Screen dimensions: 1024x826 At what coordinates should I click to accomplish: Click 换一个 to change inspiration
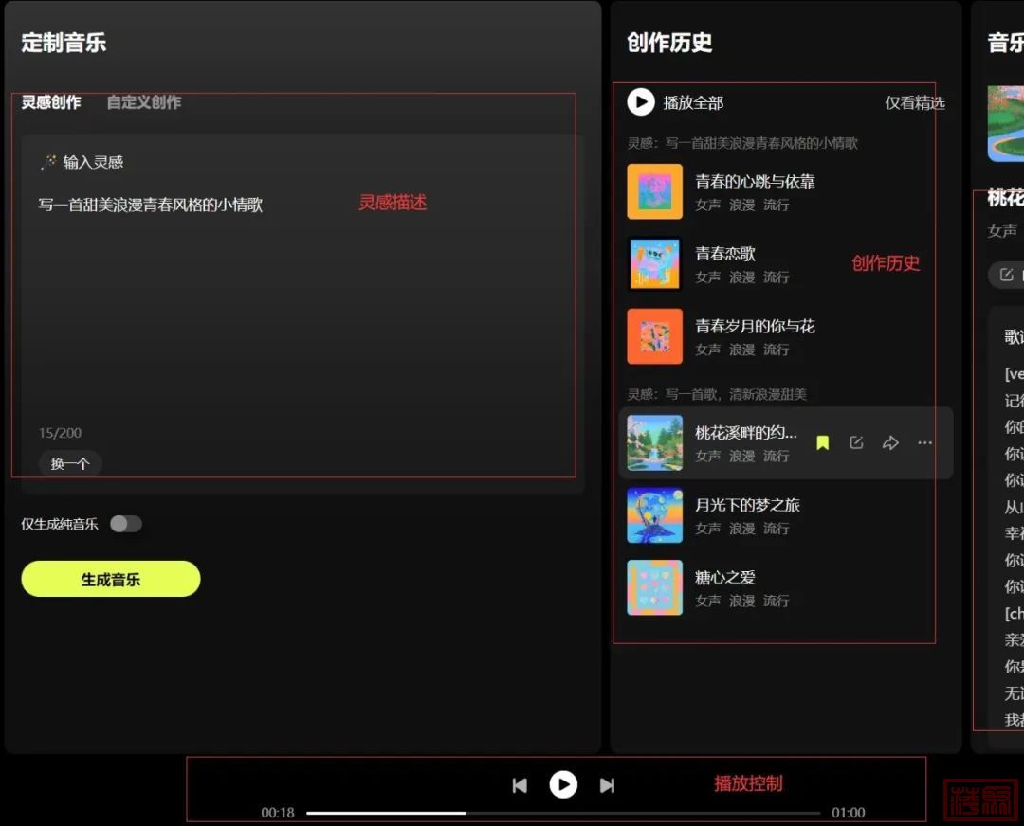point(70,463)
